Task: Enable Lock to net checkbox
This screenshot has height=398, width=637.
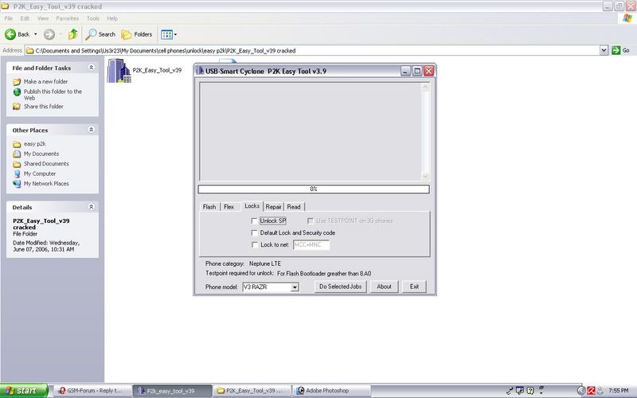Action: click(x=255, y=245)
